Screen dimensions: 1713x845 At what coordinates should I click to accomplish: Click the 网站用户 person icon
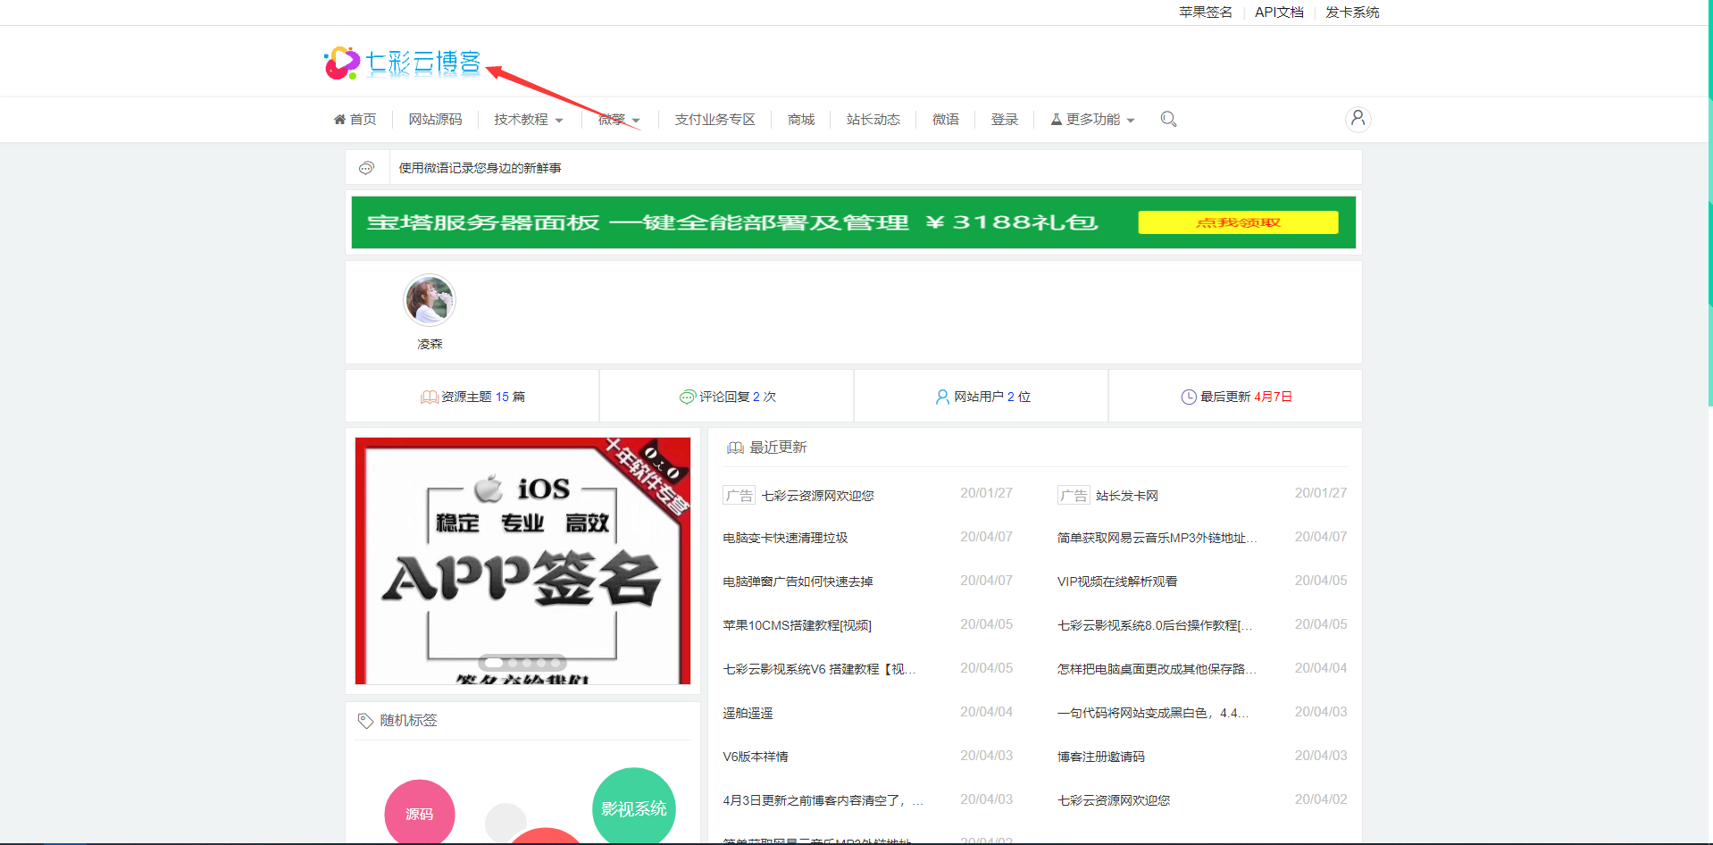point(942,397)
